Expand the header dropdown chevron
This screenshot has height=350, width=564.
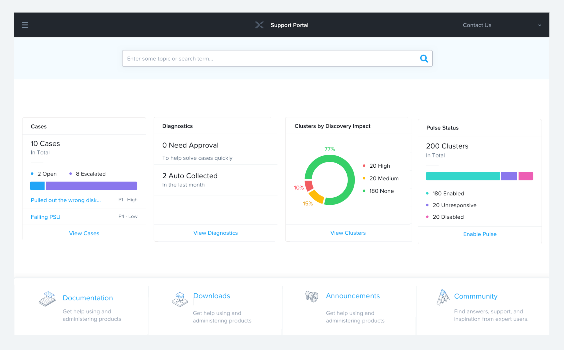click(x=540, y=25)
